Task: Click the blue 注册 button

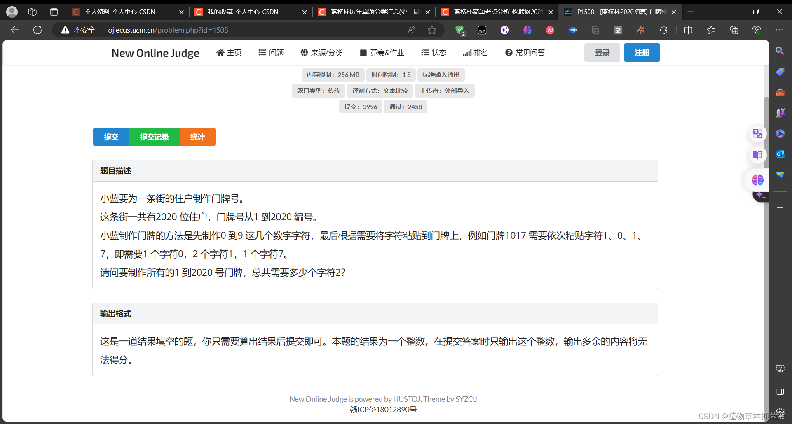Action: pyautogui.click(x=642, y=52)
